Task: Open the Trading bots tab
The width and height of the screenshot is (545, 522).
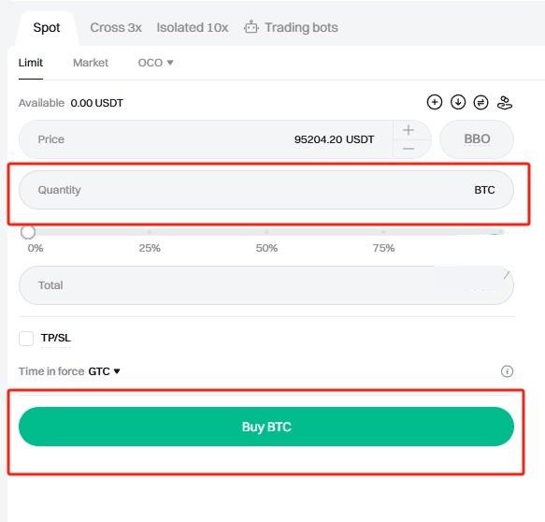Action: [291, 27]
